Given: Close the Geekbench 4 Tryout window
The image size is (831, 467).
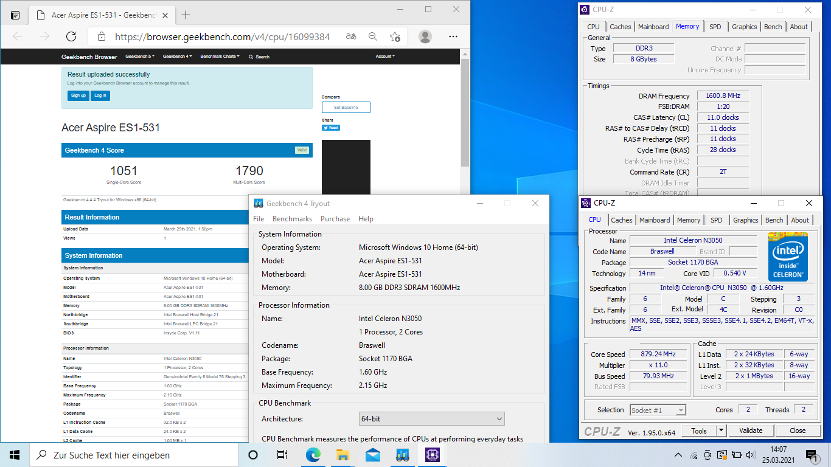Looking at the screenshot, I should tap(535, 203).
